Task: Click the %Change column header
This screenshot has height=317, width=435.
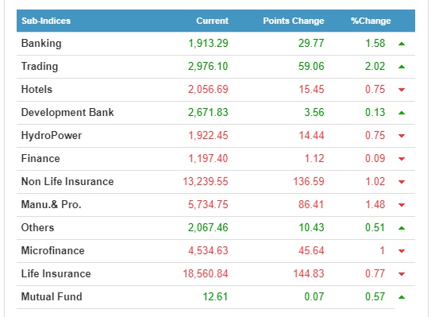Action: 371,21
